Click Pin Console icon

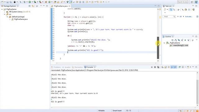pos(179,67)
